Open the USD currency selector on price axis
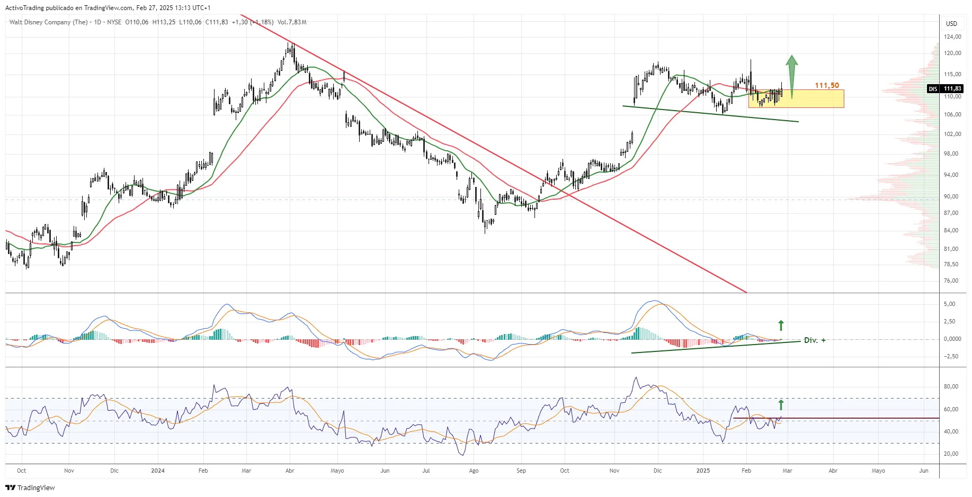Image resolution: width=972 pixels, height=497 pixels. pos(951,23)
